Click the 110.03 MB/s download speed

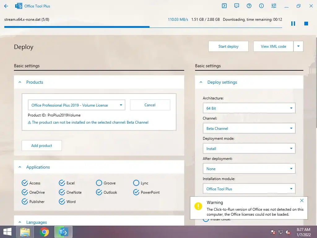[x=178, y=20]
